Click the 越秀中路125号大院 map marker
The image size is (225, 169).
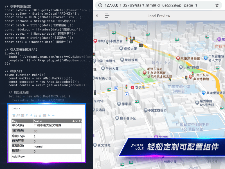197,103
